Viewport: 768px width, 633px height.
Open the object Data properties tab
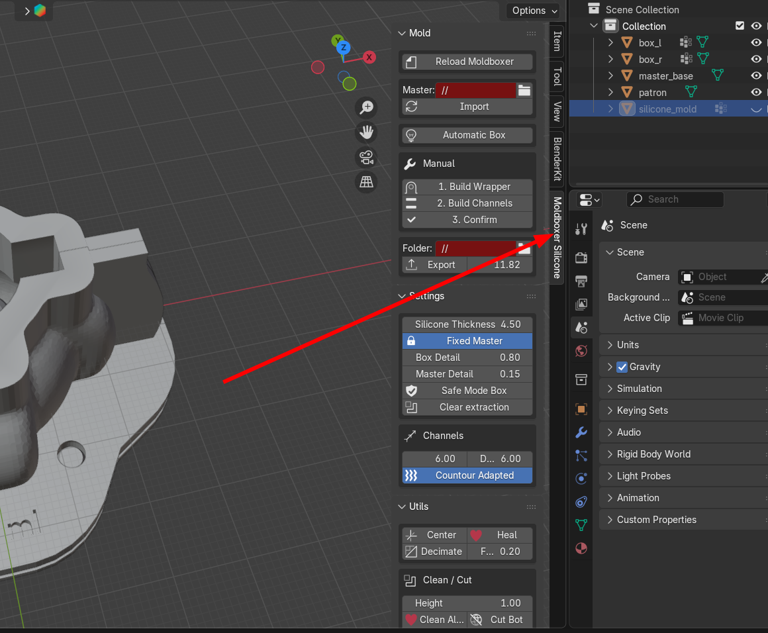tap(581, 525)
